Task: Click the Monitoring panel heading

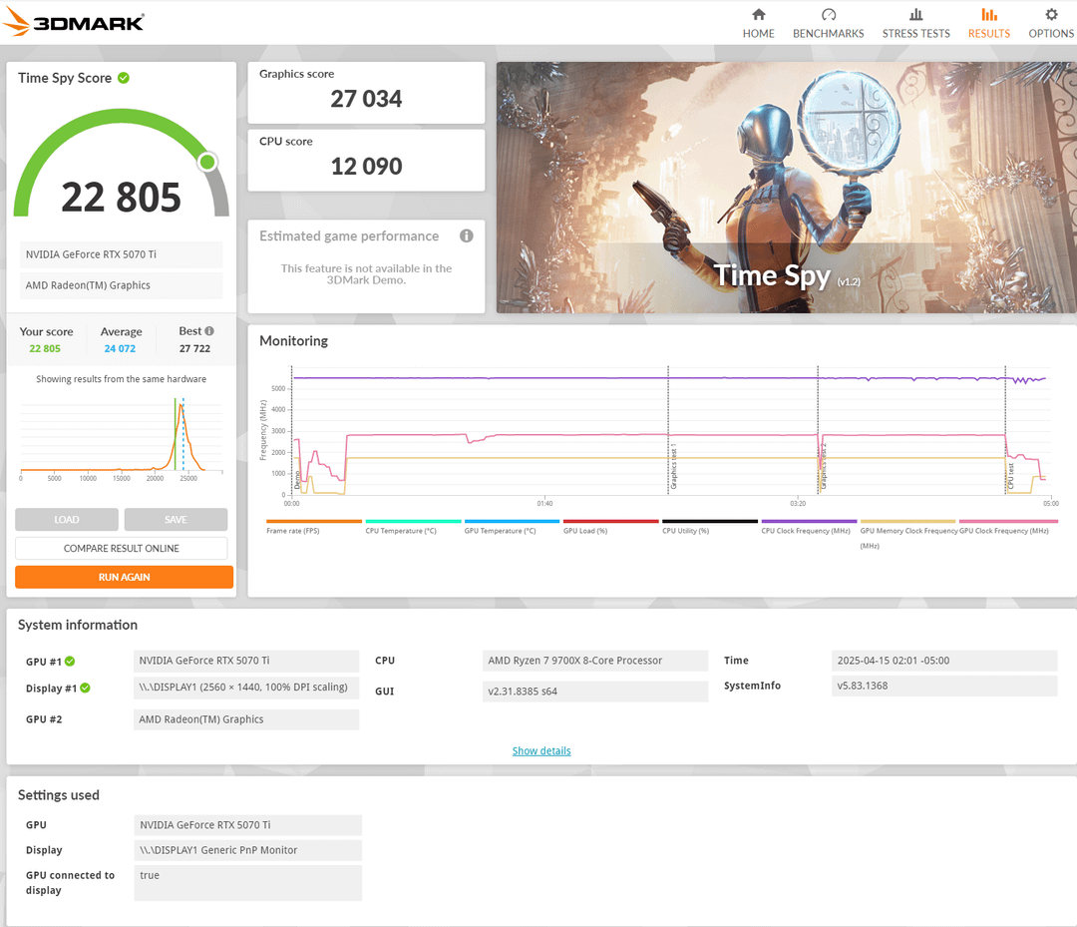Action: [x=294, y=341]
